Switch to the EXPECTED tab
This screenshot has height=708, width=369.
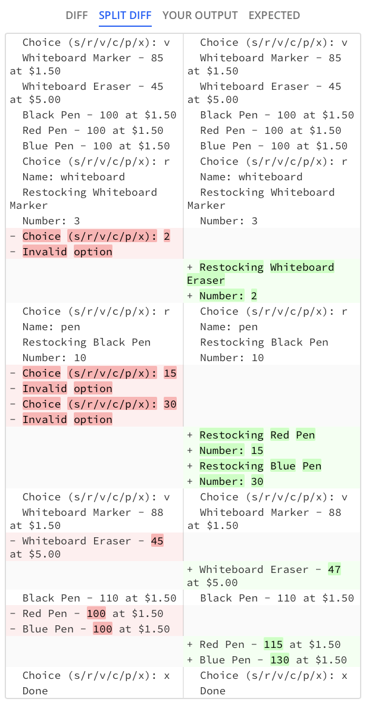click(274, 15)
